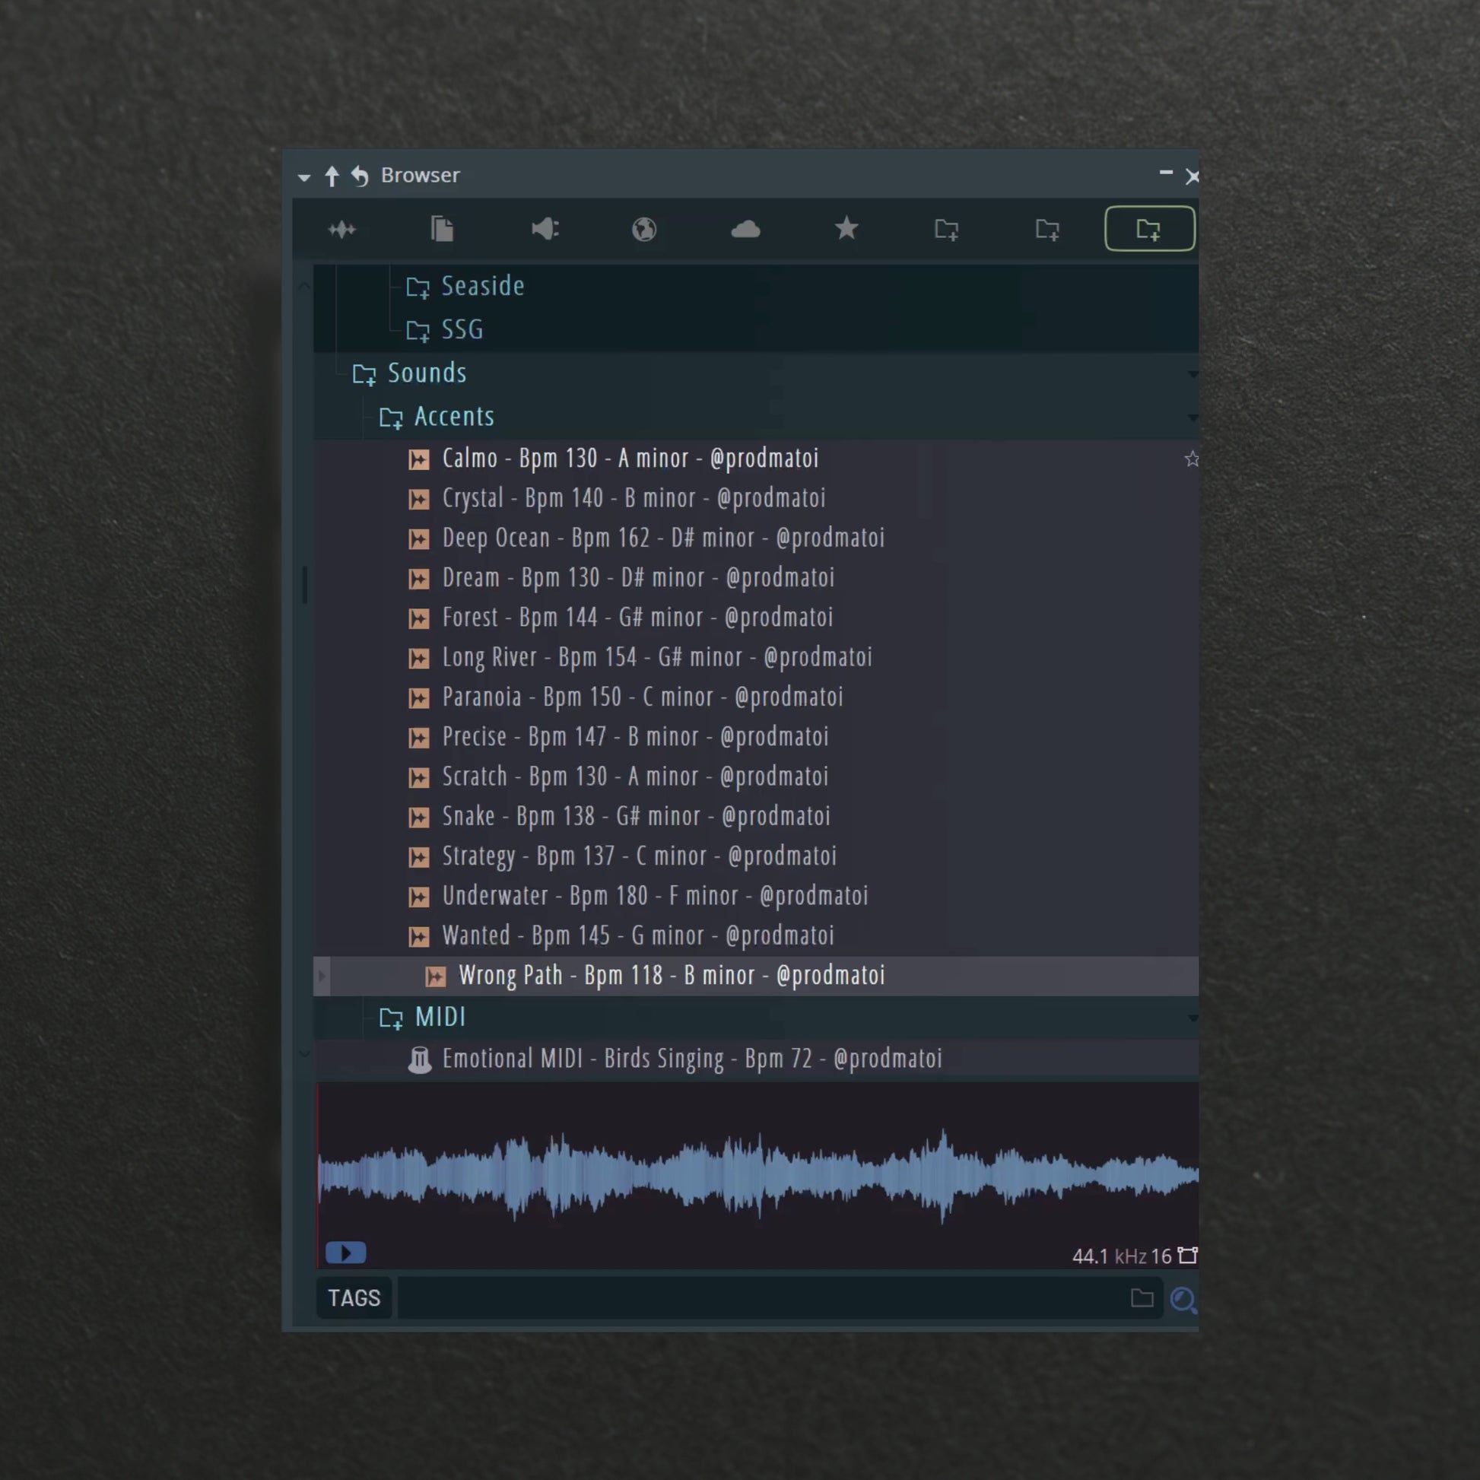Viewport: 1480px width, 1480px height.
Task: Open the SSG folder
Action: click(x=462, y=330)
